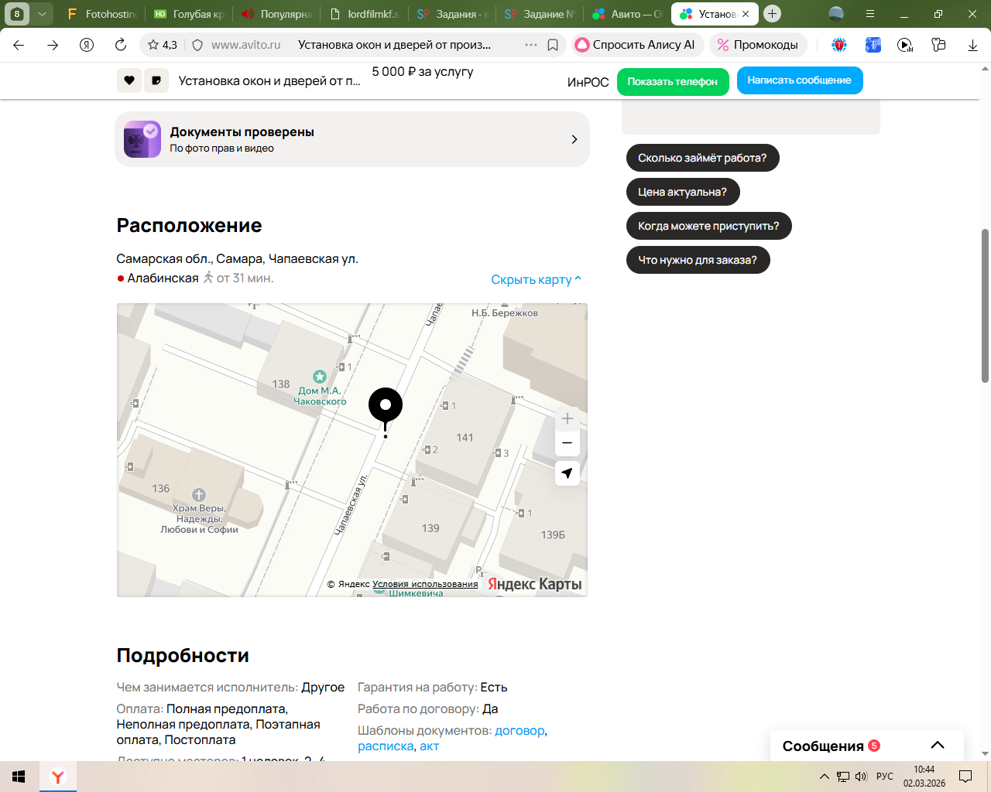Reload the Avito page
991x792 pixels.
[121, 45]
